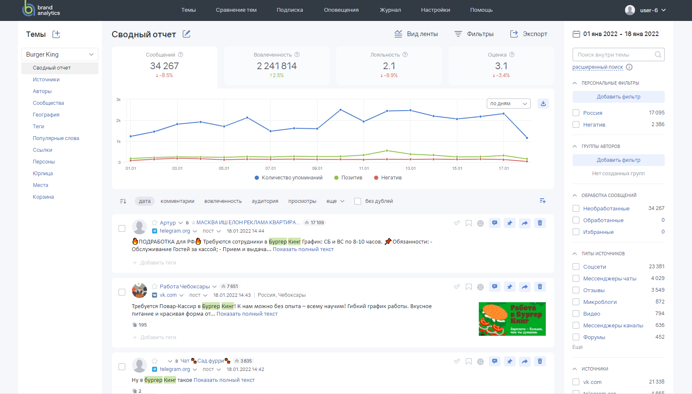The image size is (692, 394).
Task: Check the Необработанные filter
Action: click(x=576, y=208)
